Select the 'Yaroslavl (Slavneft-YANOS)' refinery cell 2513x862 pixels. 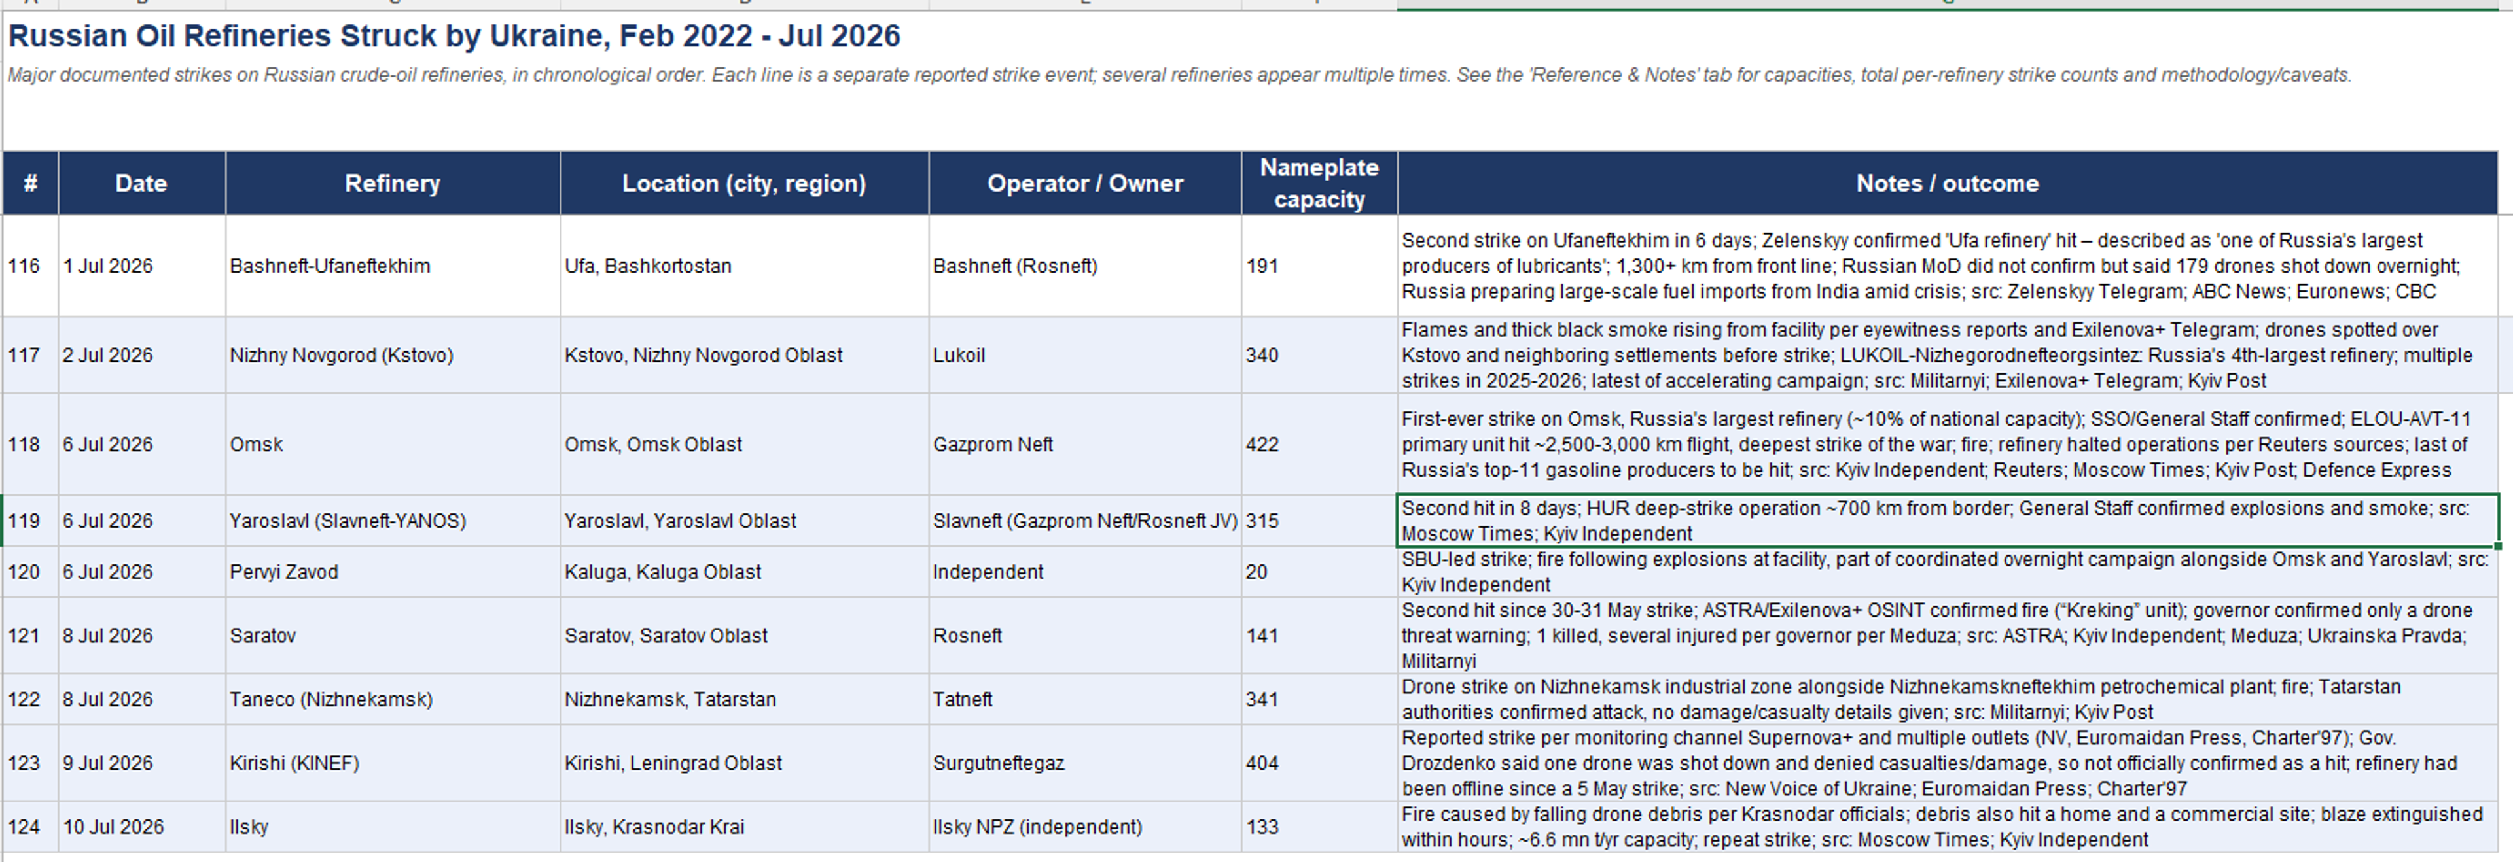coord(392,521)
